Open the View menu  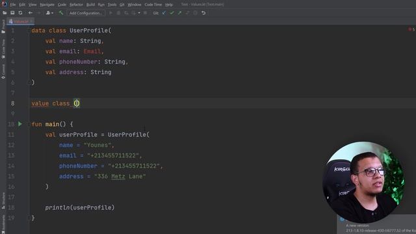pyautogui.click(x=32, y=5)
